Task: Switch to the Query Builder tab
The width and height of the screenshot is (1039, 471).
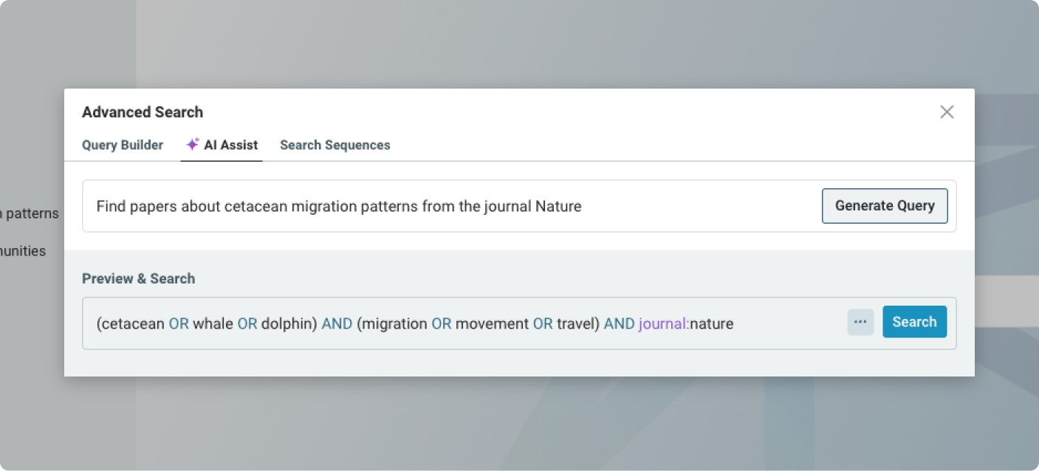Action: [x=122, y=145]
